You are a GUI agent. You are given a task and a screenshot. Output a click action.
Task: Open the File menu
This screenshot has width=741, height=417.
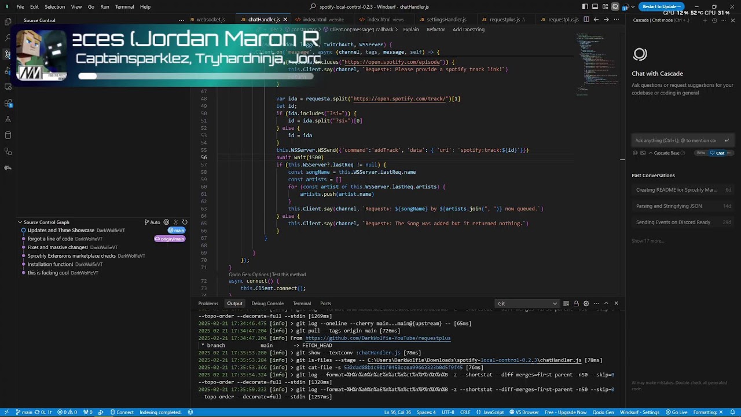click(20, 7)
